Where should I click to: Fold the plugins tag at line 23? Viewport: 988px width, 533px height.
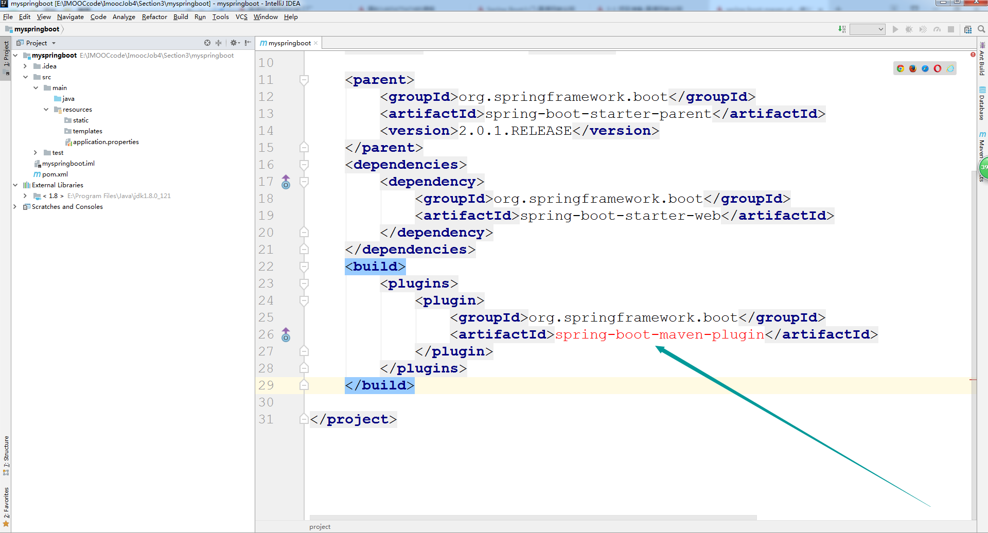[x=304, y=283]
